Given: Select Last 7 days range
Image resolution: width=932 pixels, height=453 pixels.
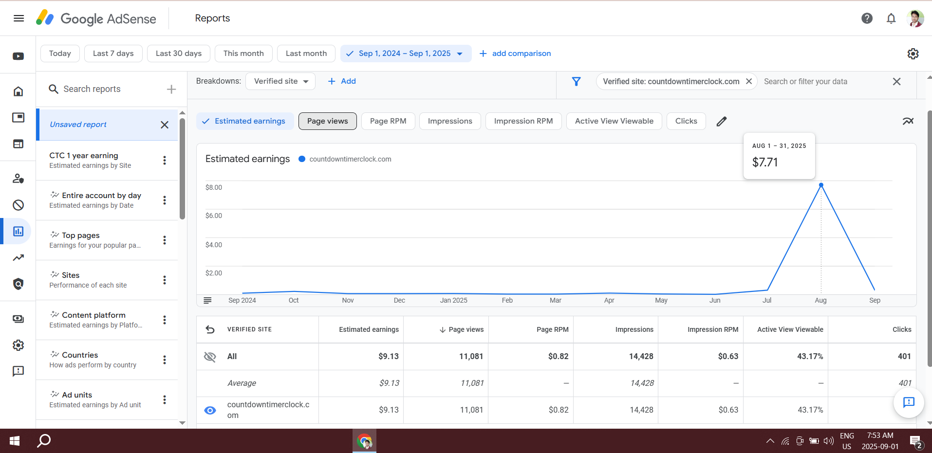Looking at the screenshot, I should pyautogui.click(x=113, y=54).
